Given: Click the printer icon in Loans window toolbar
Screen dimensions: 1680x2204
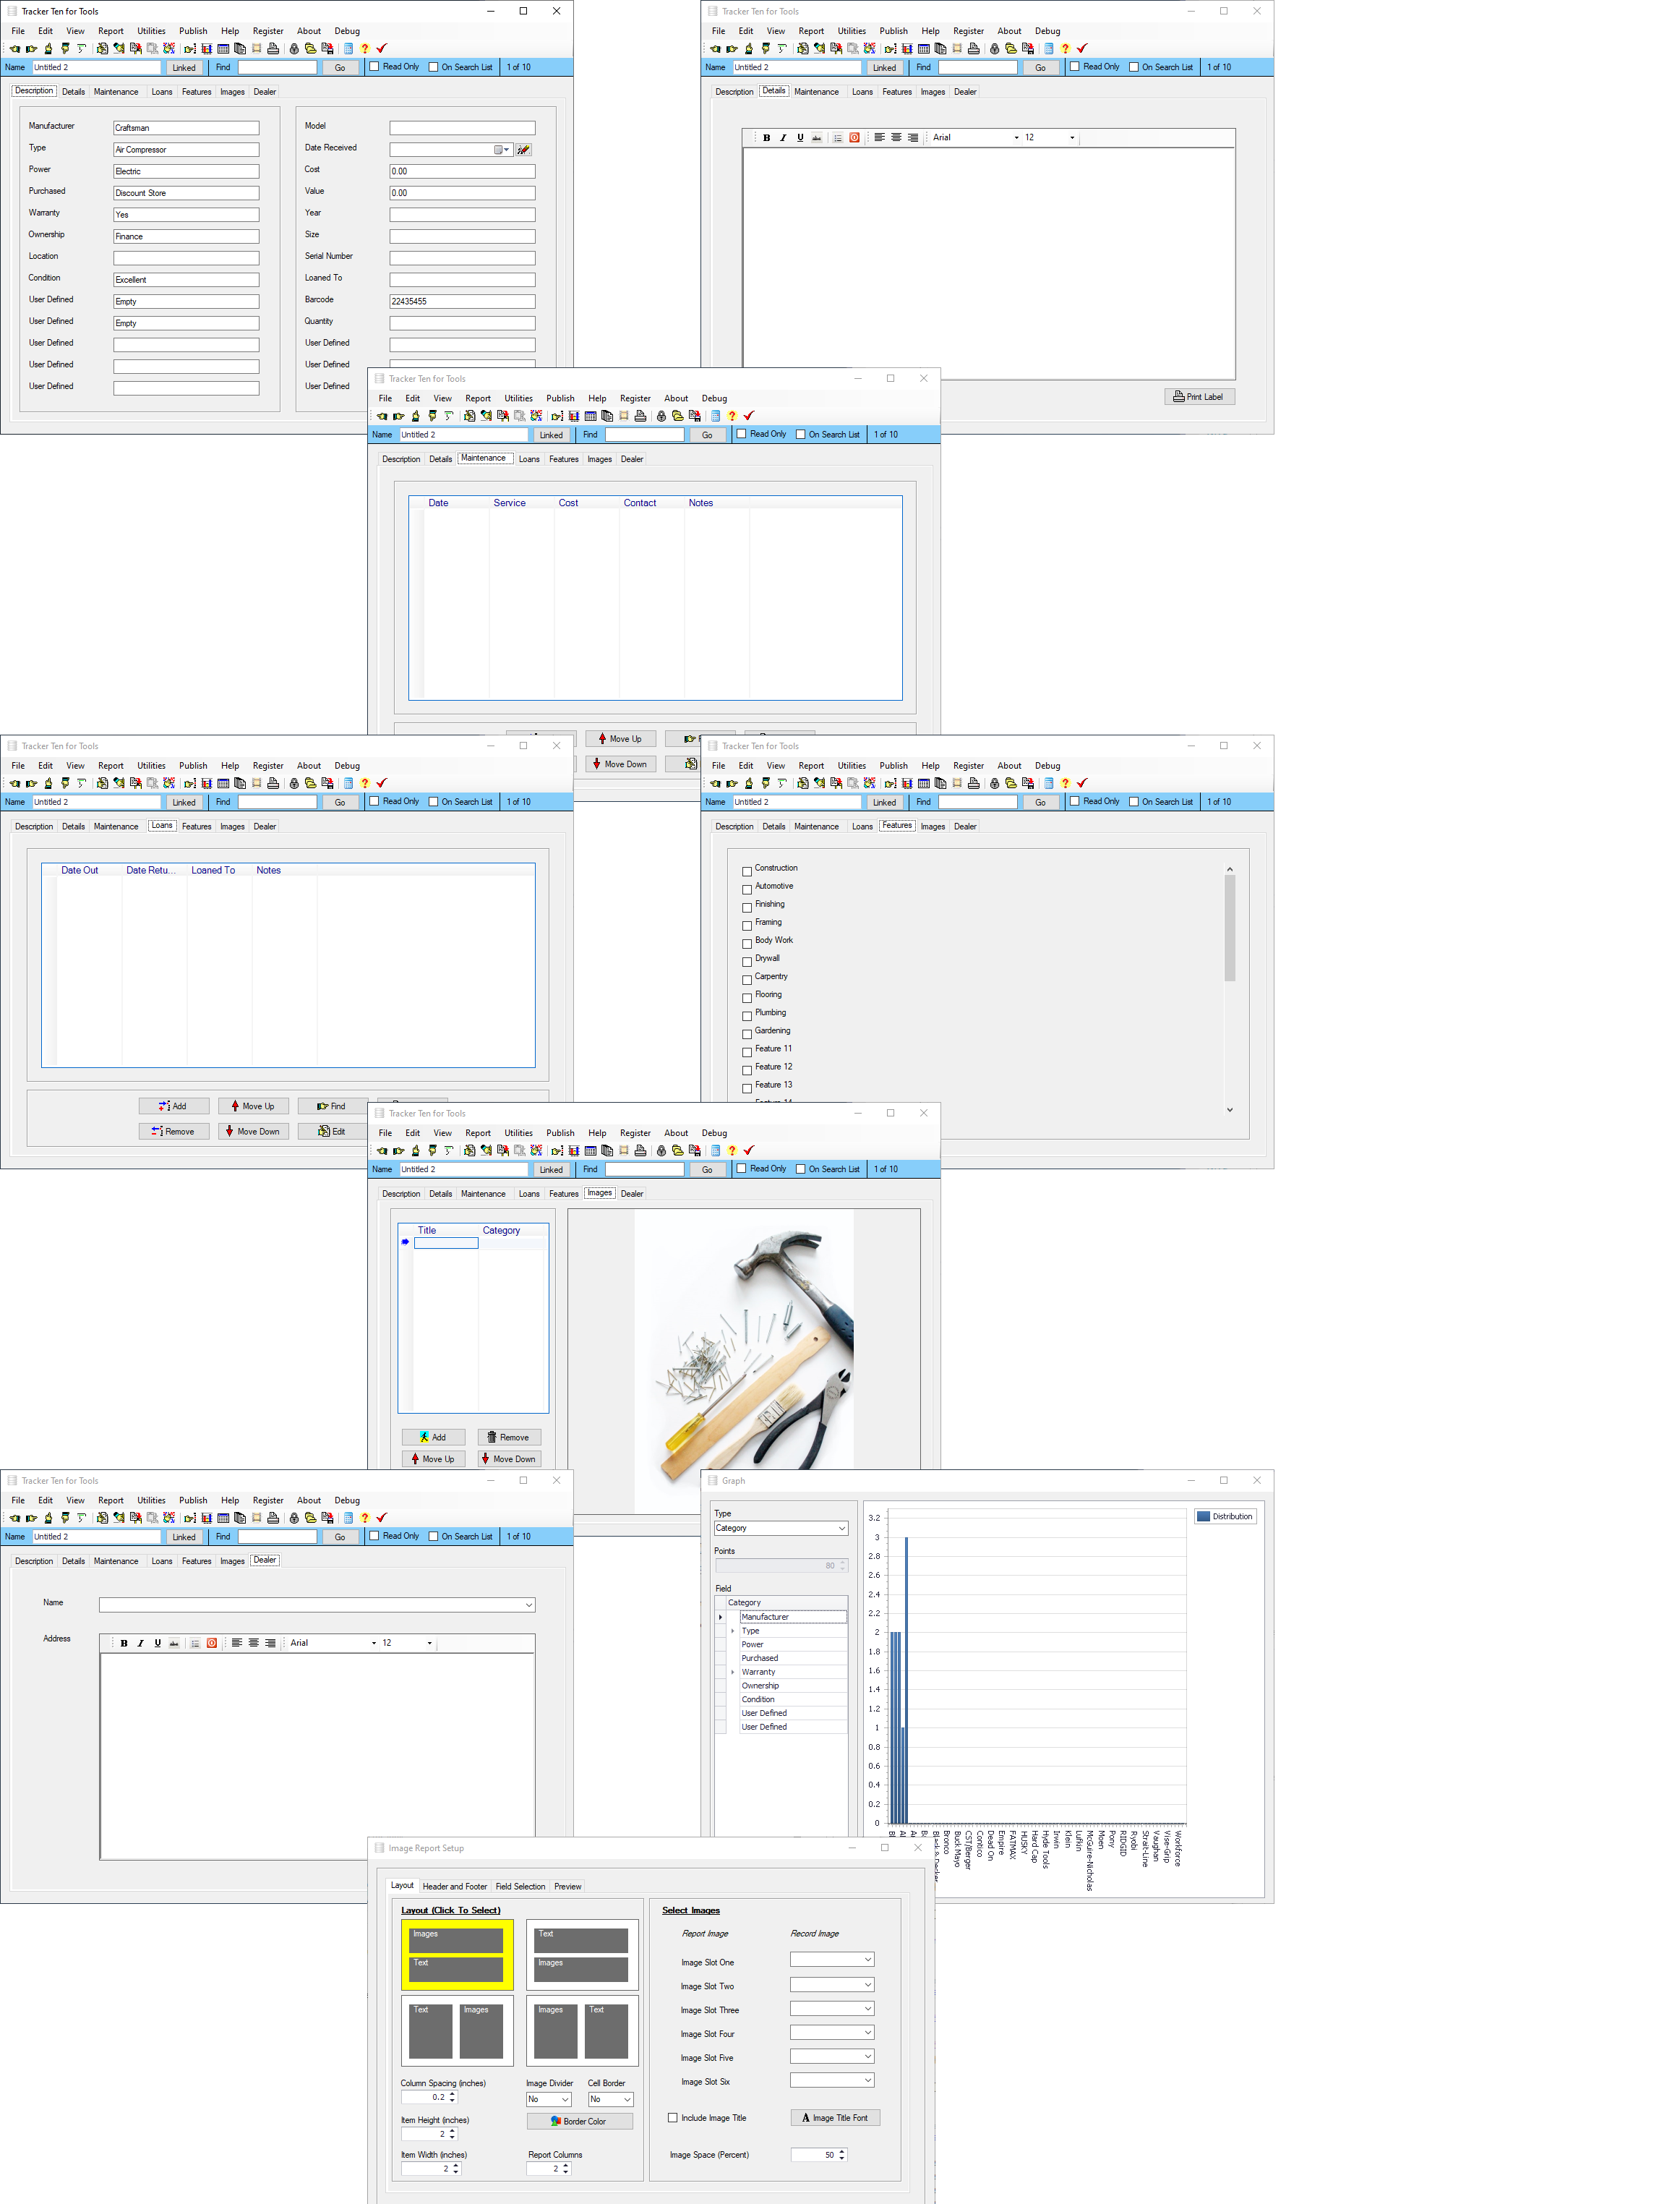Looking at the screenshot, I should click(x=273, y=783).
